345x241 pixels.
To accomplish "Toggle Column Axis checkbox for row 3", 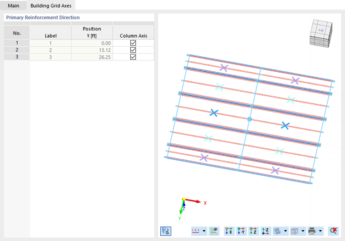I will [133, 57].
